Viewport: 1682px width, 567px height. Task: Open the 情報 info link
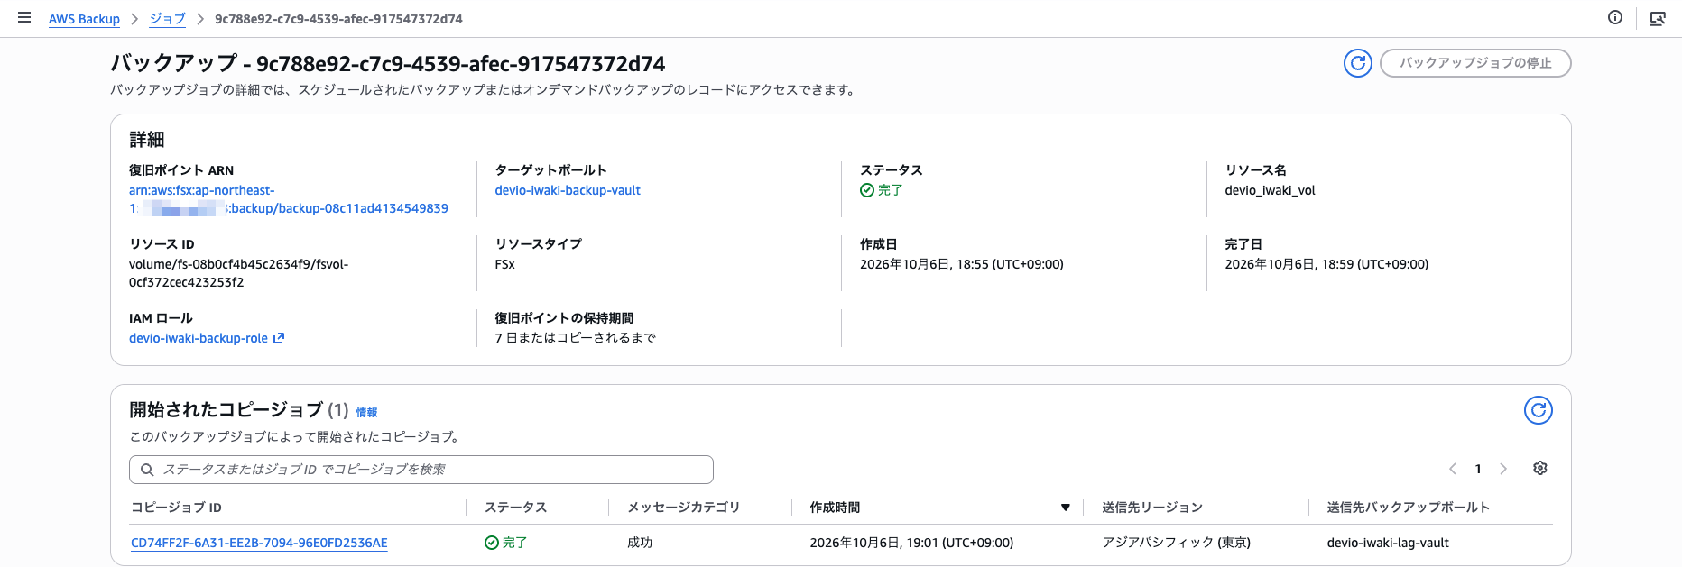coord(366,412)
